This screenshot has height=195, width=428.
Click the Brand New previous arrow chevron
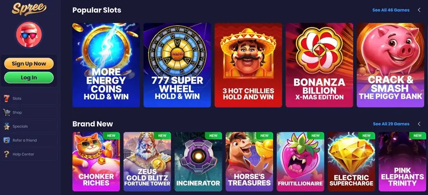(x=419, y=124)
